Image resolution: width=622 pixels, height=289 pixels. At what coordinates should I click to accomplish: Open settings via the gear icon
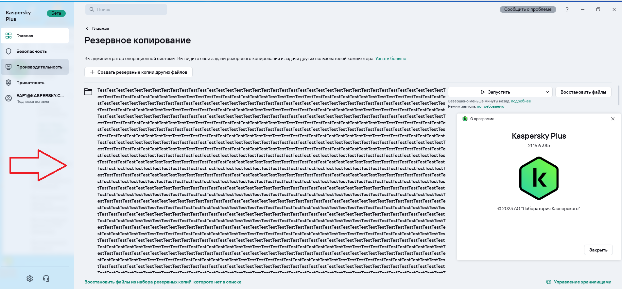point(30,279)
